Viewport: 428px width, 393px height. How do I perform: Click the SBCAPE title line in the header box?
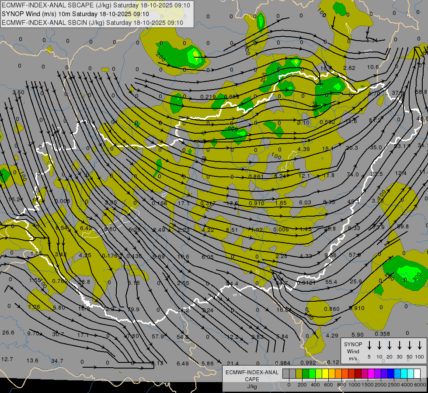click(96, 5)
